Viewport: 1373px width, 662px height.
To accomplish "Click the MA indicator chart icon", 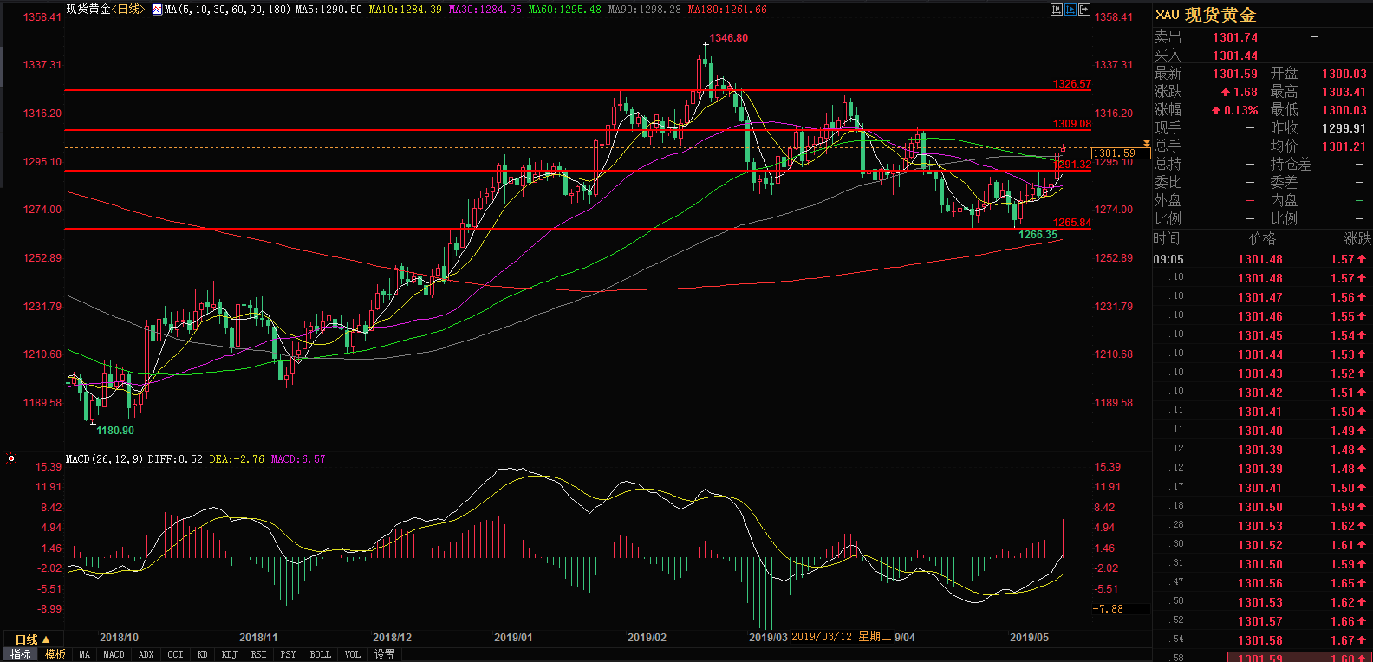I will pyautogui.click(x=157, y=10).
